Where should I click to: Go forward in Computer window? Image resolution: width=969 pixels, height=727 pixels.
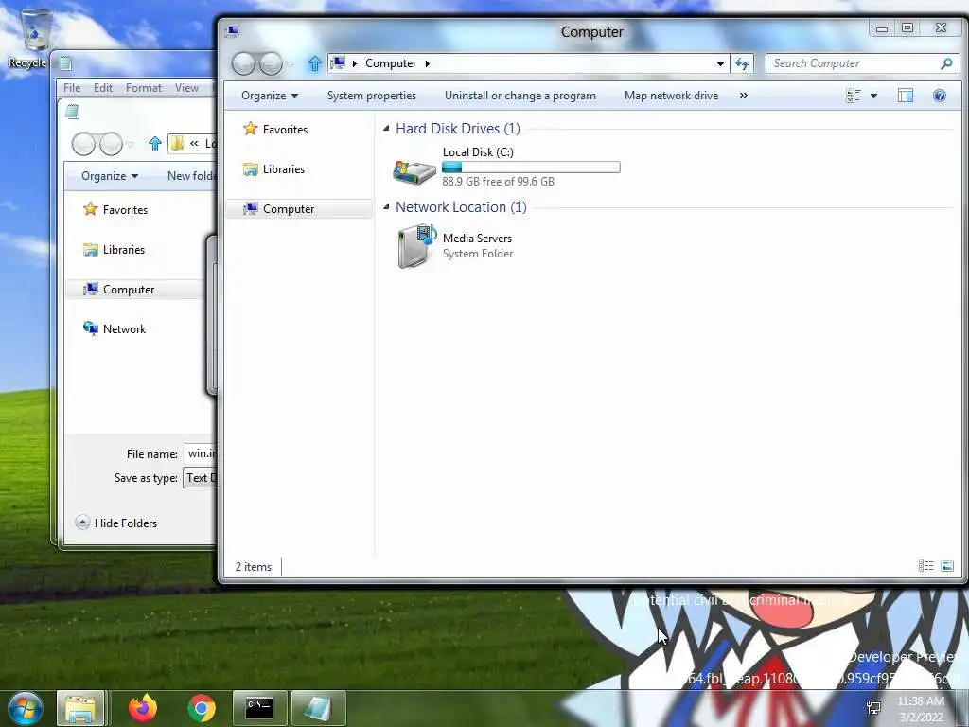pyautogui.click(x=271, y=63)
